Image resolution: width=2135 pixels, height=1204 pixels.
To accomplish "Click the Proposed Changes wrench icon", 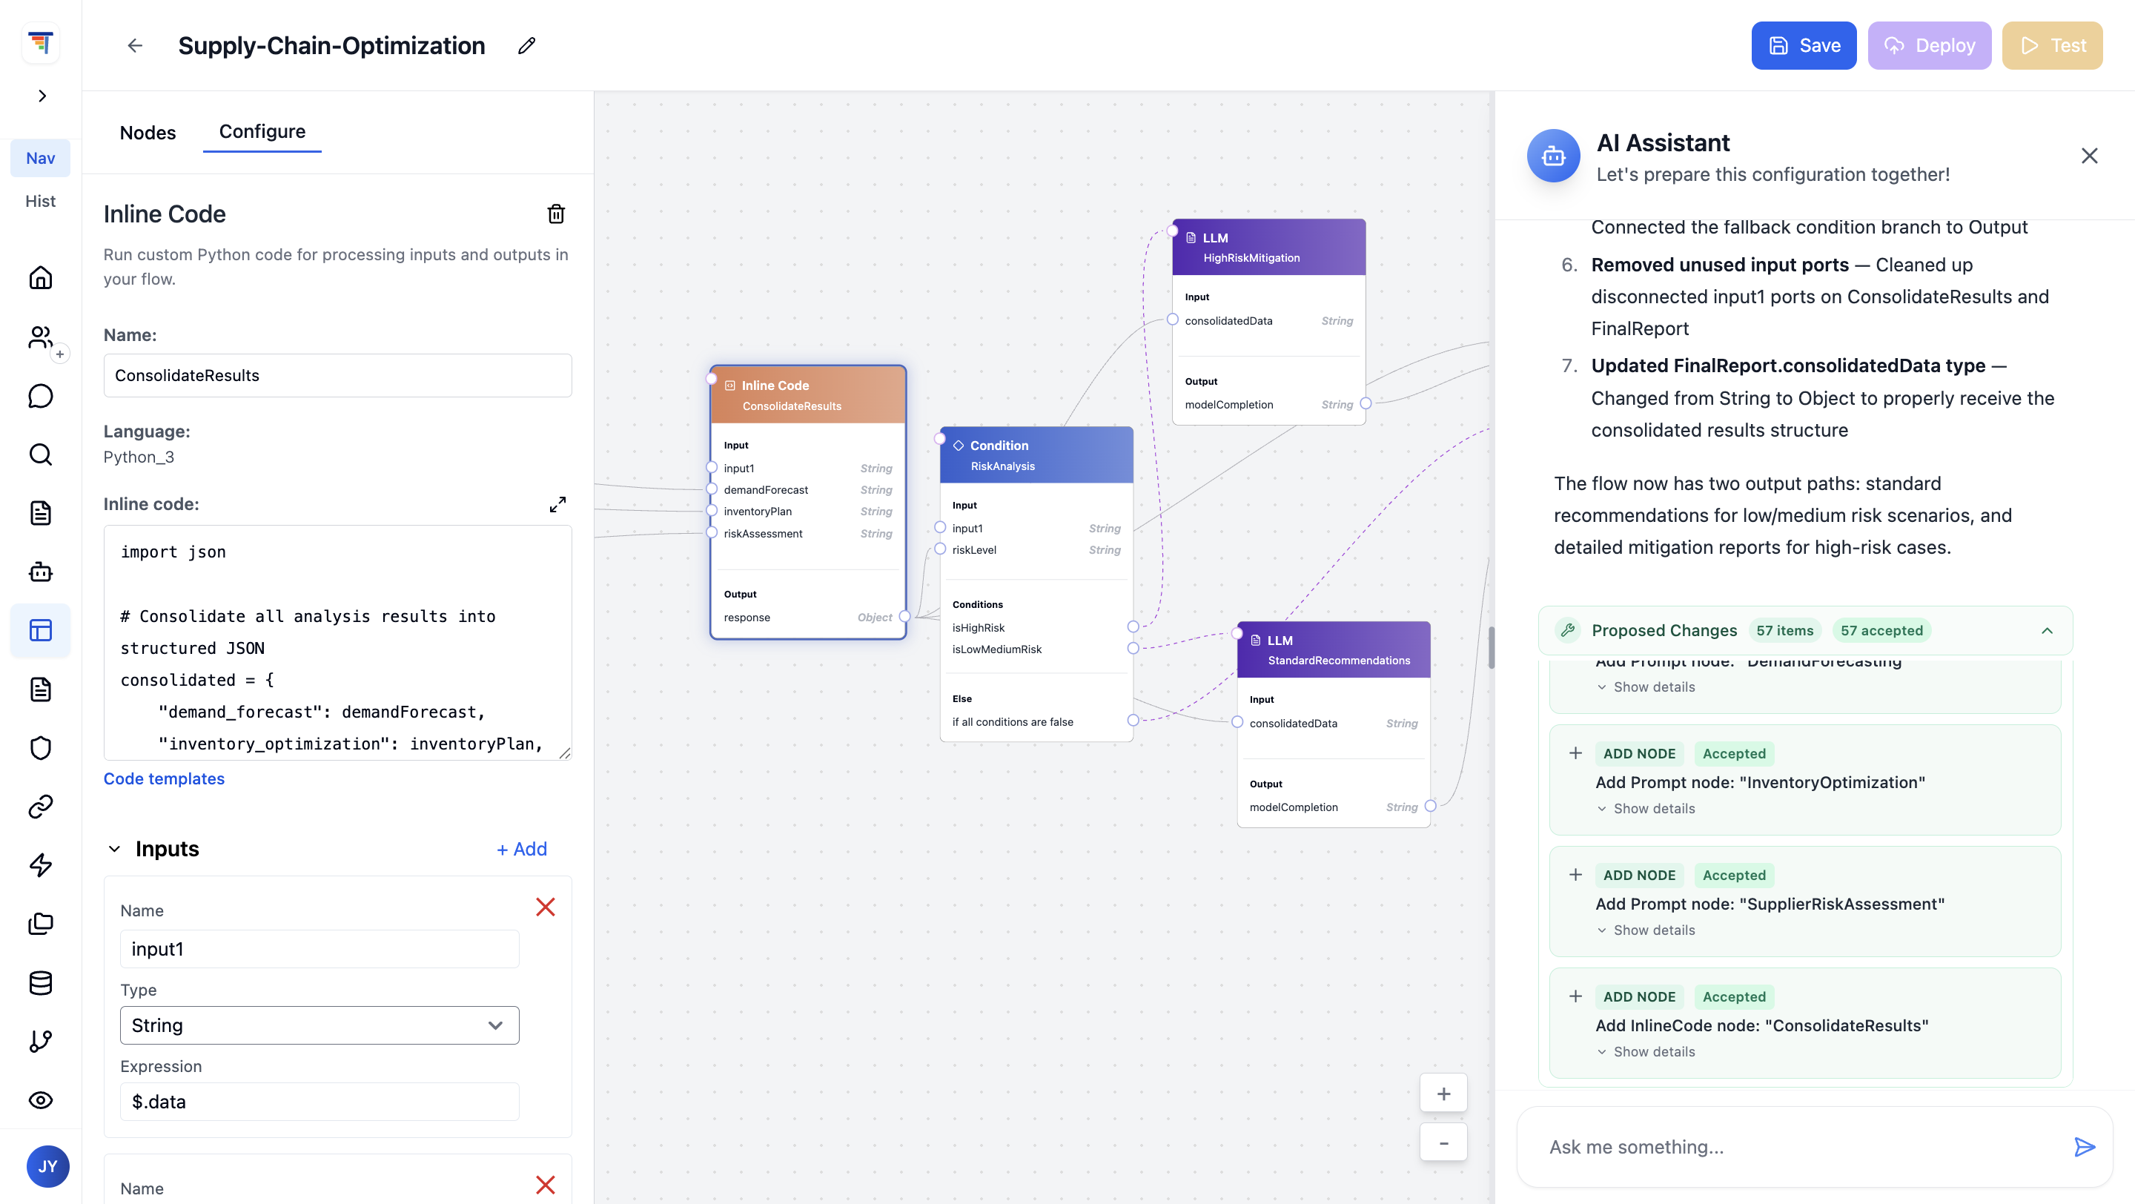I will [x=1567, y=631].
